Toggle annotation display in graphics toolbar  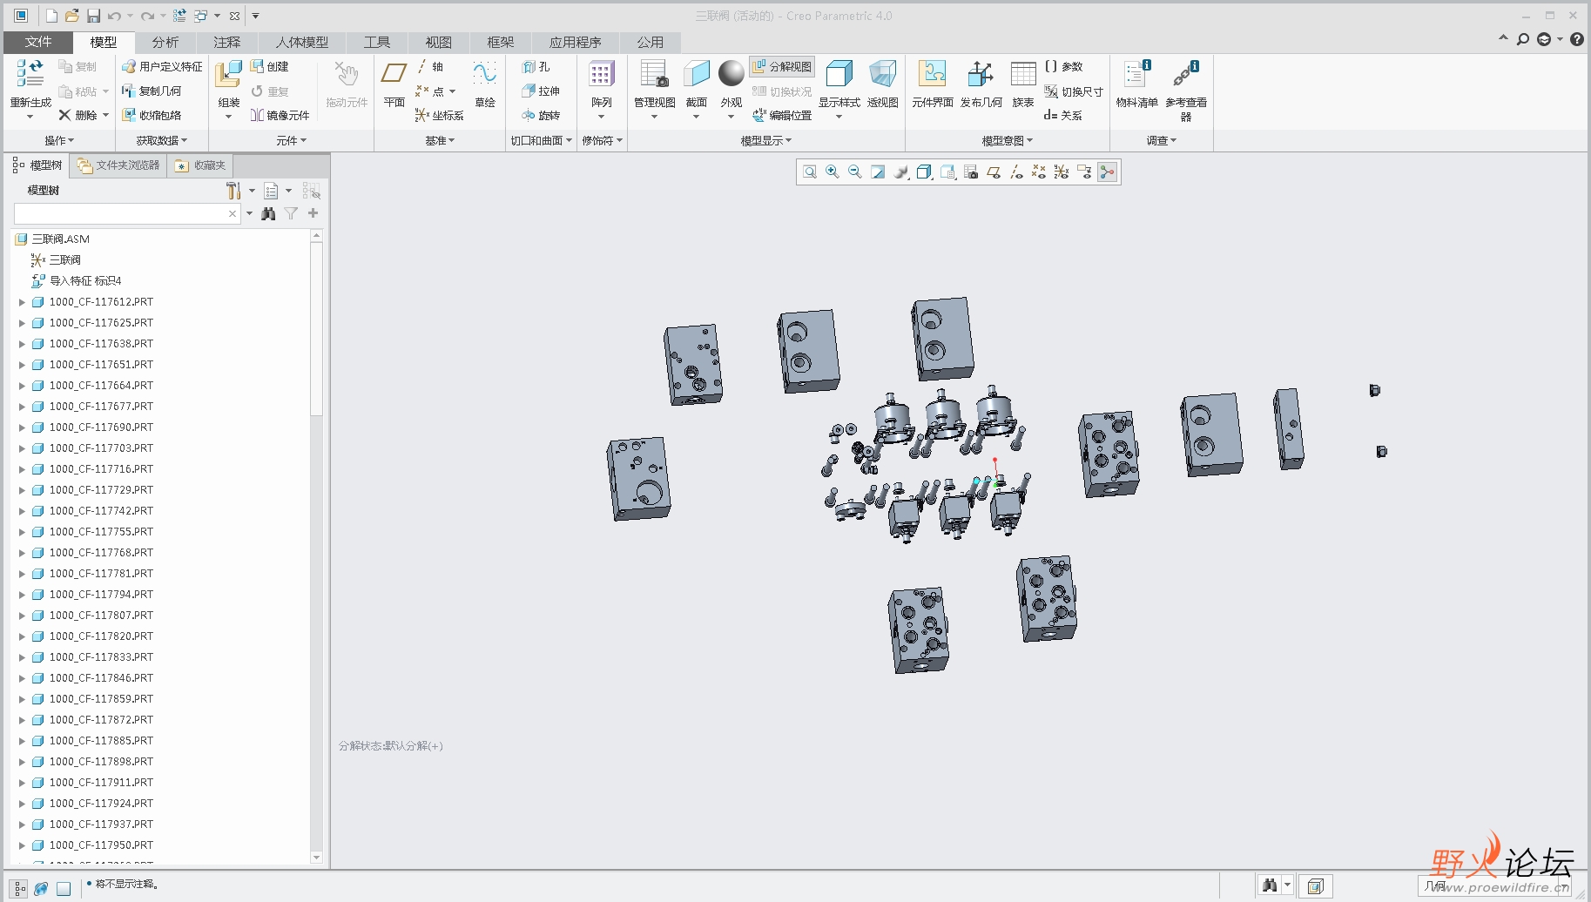1084,172
